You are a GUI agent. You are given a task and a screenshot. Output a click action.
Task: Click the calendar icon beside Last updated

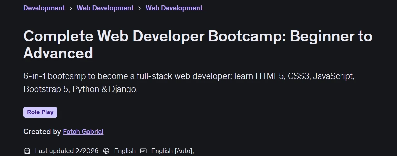click(x=27, y=151)
